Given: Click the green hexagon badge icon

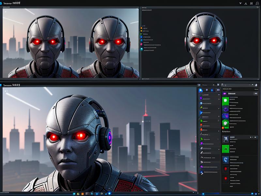Looking at the screenshot, I should [225, 123].
